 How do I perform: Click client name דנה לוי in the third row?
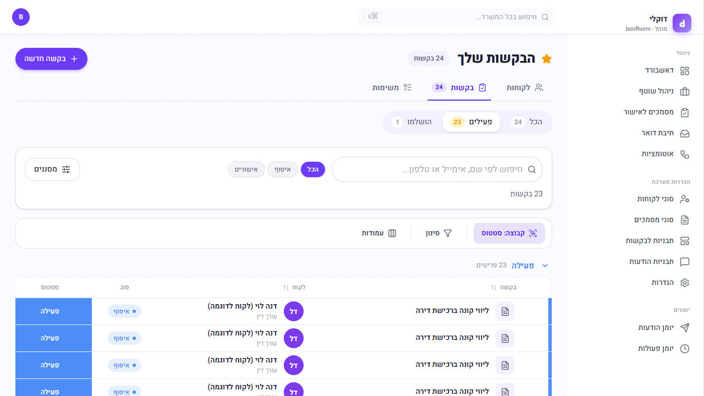click(242, 360)
